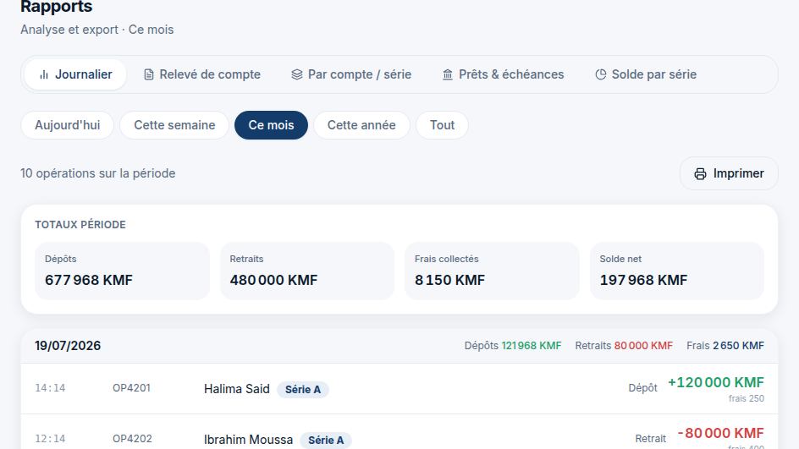Click the client name Ibrahim Moussa
Screen dimensions: 799x449
coord(248,440)
